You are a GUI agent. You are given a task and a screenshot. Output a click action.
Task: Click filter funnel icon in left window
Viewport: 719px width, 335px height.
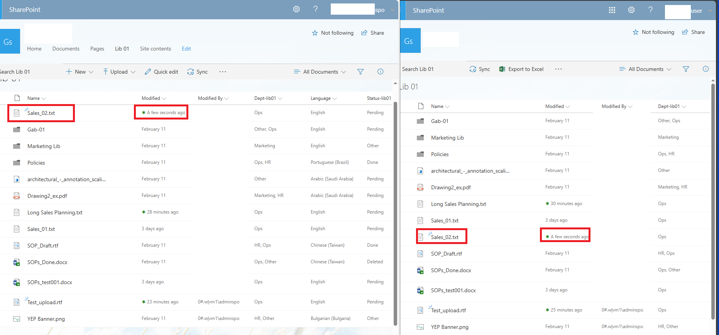coord(360,72)
